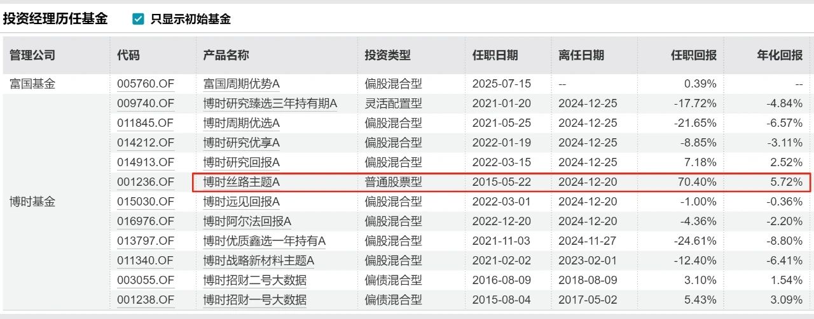Select the 富国基金 company cell
The image size is (814, 319).
pyautogui.click(x=32, y=84)
